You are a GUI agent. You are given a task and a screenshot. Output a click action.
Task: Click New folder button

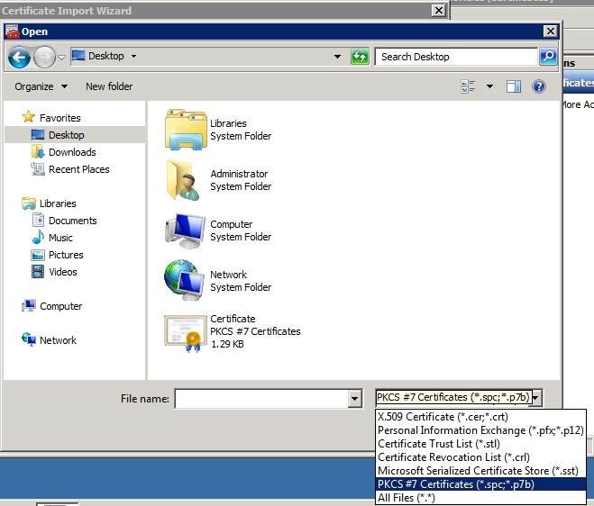point(109,86)
